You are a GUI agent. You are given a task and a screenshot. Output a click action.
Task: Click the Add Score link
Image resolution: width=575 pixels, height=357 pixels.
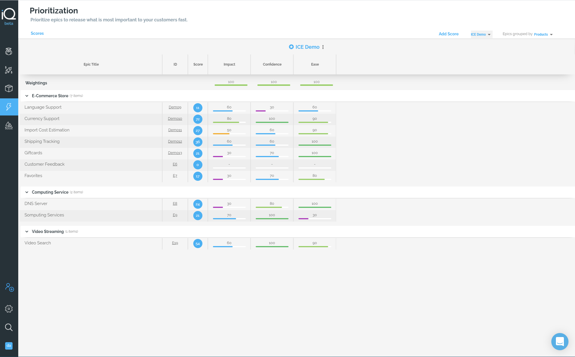(x=448, y=34)
